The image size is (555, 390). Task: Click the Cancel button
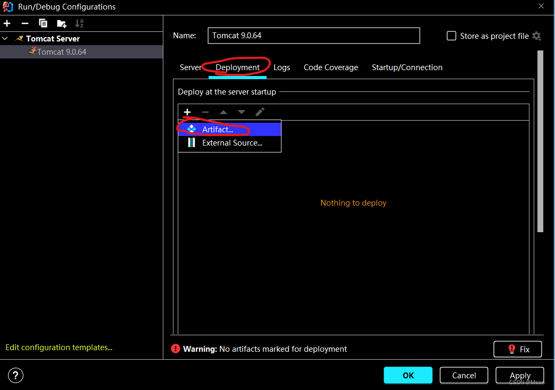pos(463,375)
